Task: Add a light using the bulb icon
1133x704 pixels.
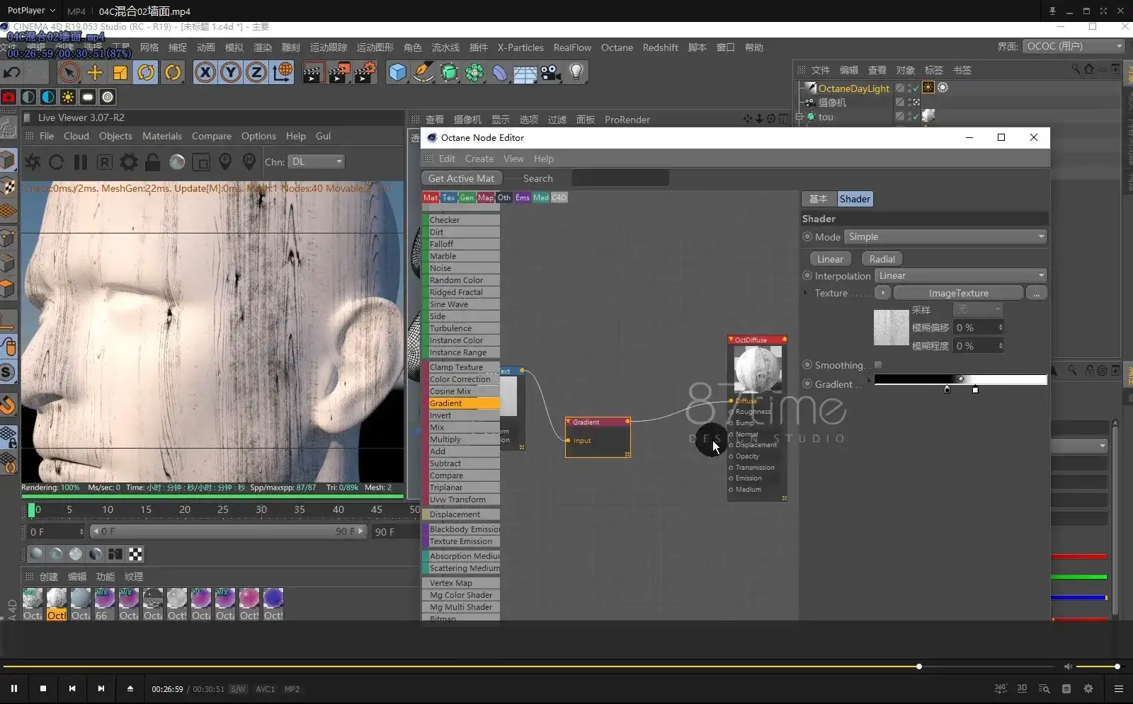Action: point(576,72)
